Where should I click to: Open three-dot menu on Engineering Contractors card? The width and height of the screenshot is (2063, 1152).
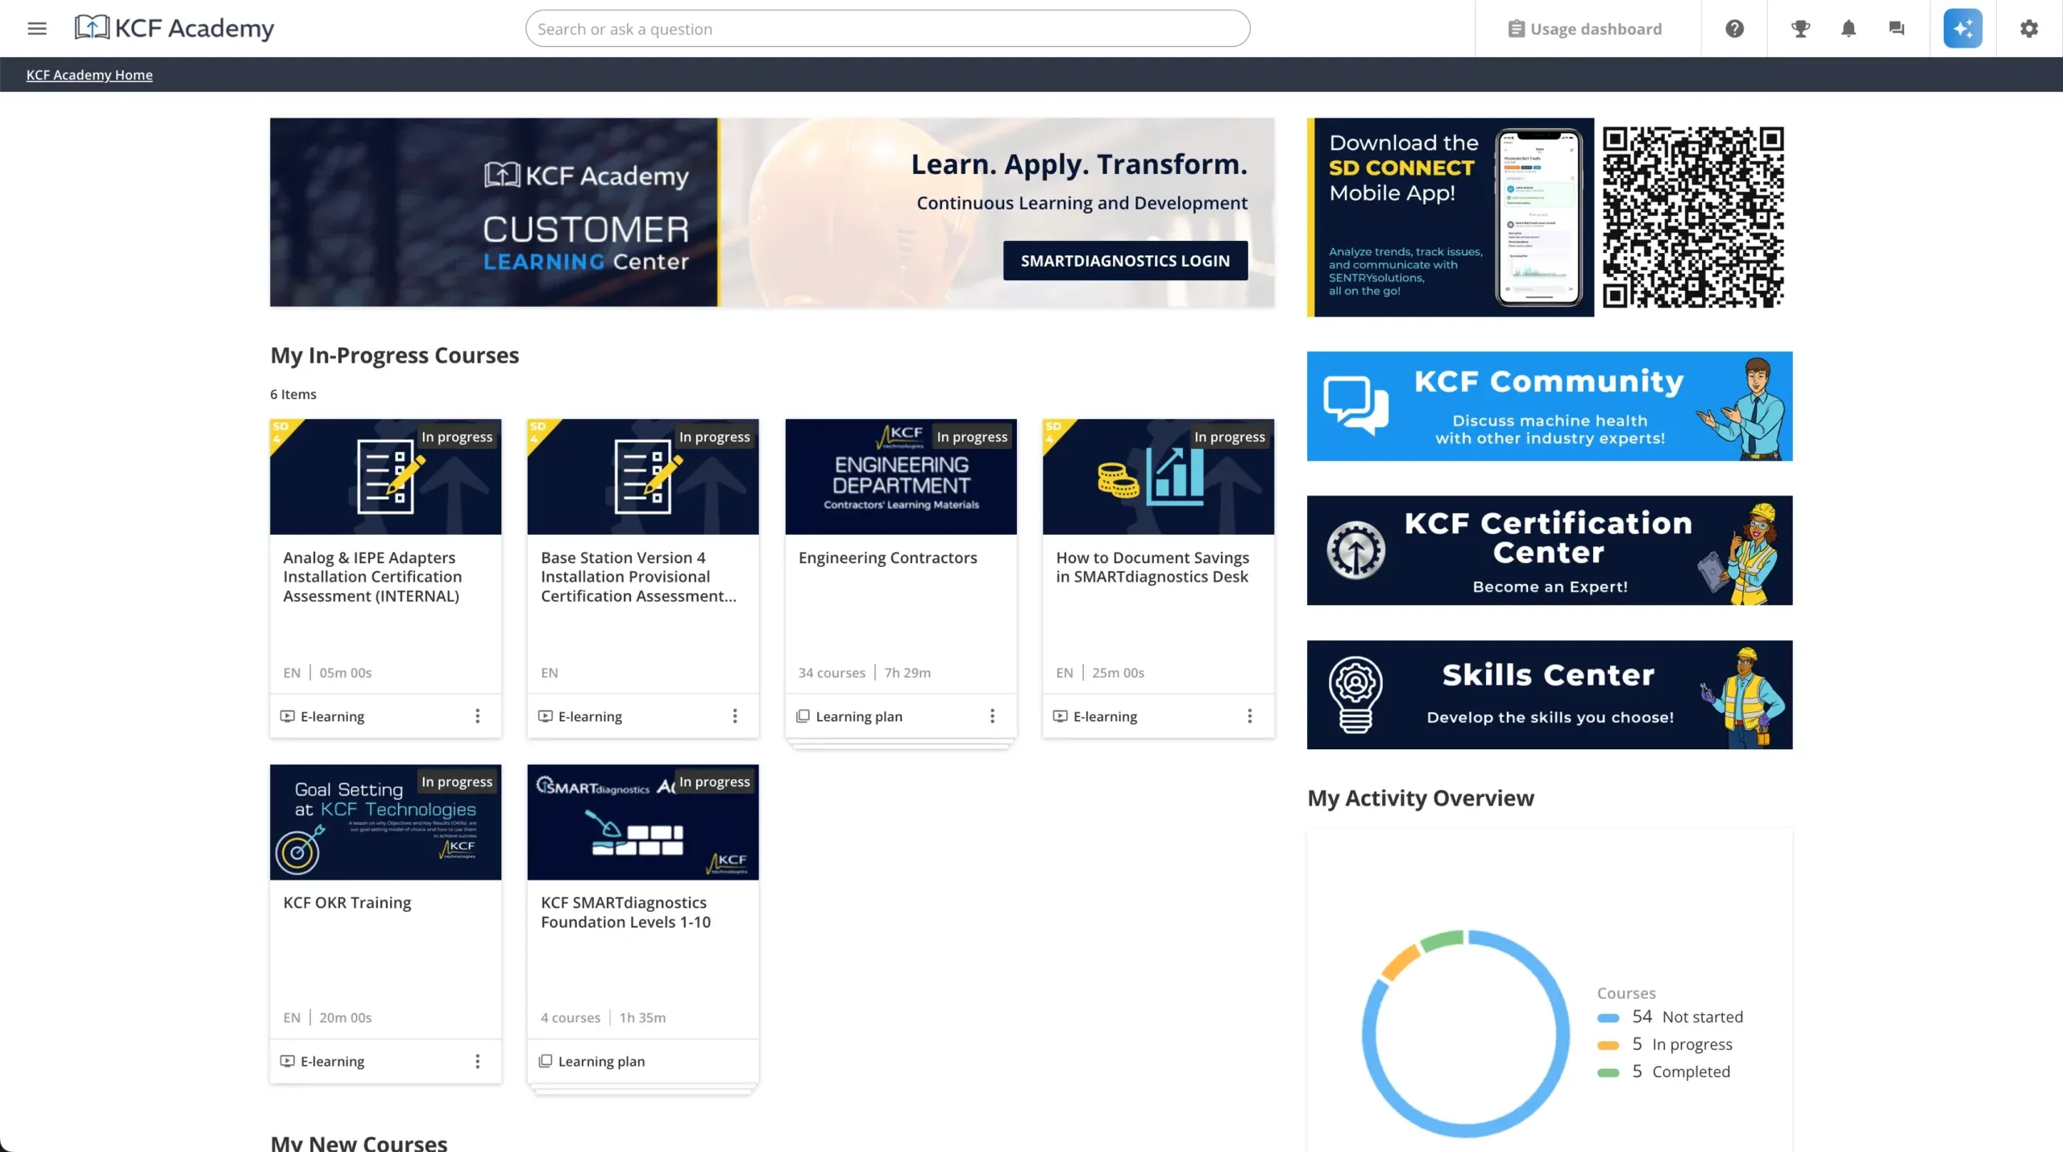tap(992, 716)
